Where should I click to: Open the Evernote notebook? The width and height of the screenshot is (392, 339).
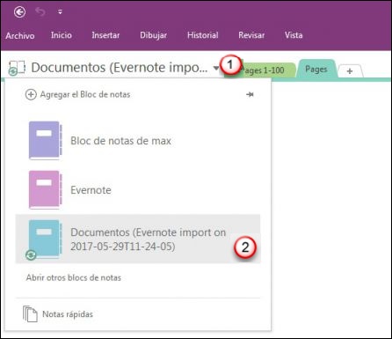91,190
